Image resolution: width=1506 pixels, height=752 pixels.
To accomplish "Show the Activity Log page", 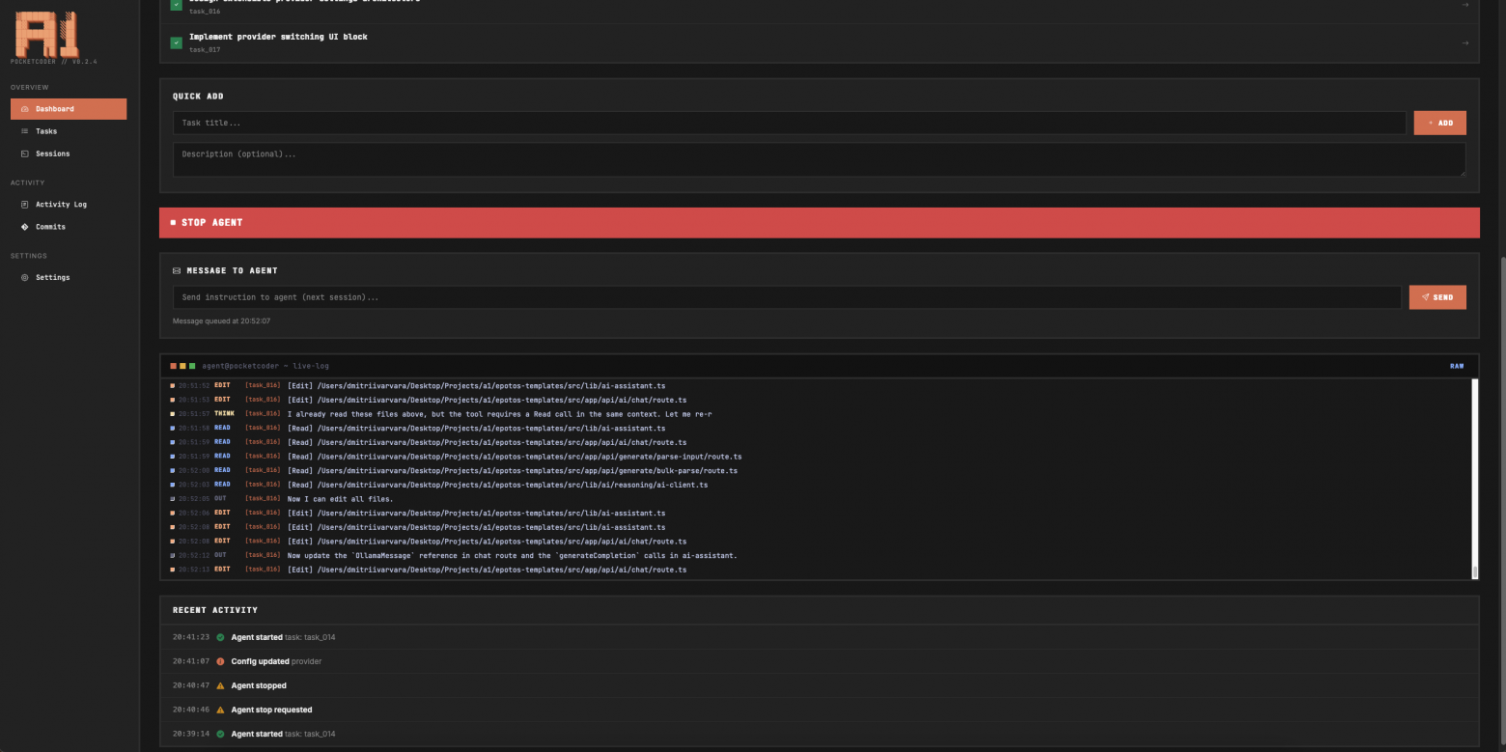I will [x=69, y=205].
